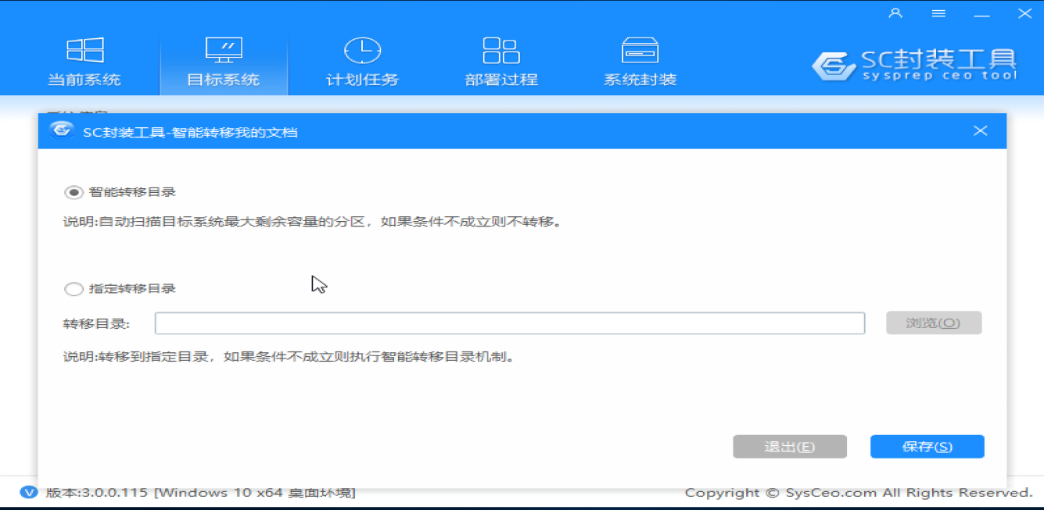The image size is (1044, 510).
Task: Go to the 部署过程 tab
Action: pos(501,62)
